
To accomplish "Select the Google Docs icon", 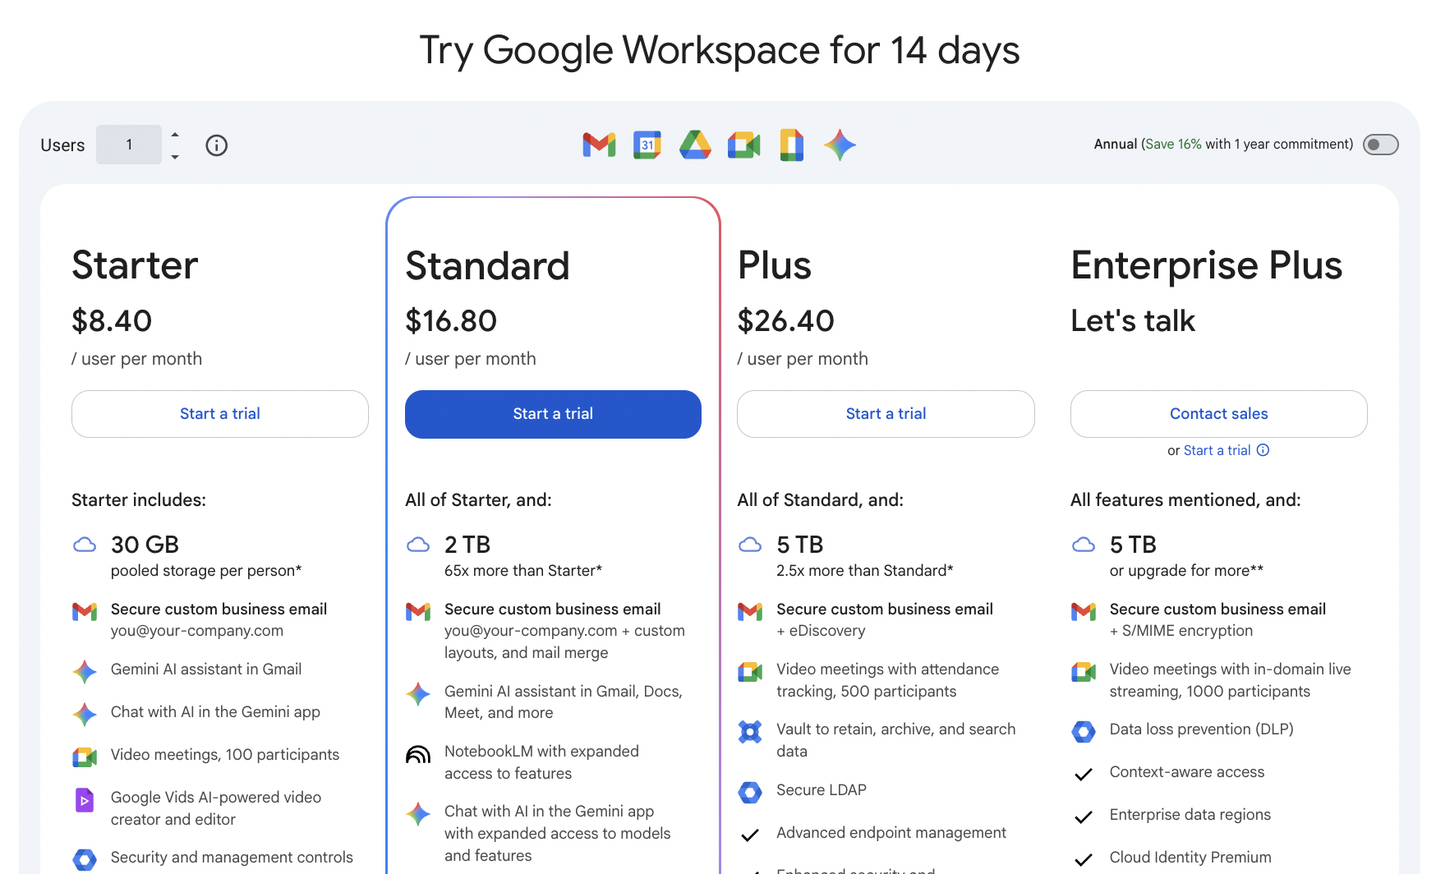I will click(x=791, y=145).
